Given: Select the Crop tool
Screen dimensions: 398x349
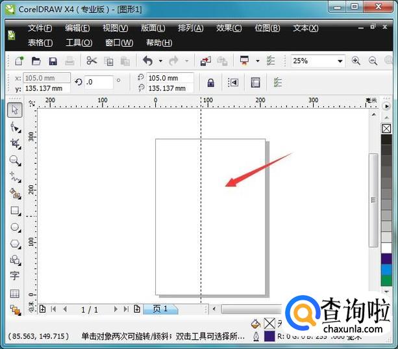Looking at the screenshot, I should pyautogui.click(x=15, y=143).
